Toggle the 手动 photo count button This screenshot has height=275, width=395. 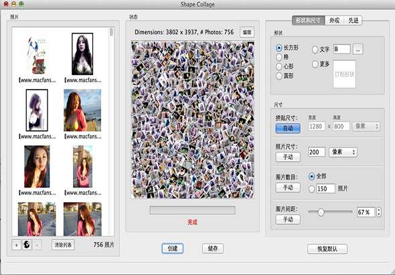(288, 187)
